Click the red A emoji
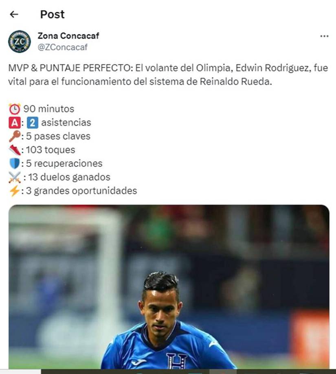 (15, 123)
